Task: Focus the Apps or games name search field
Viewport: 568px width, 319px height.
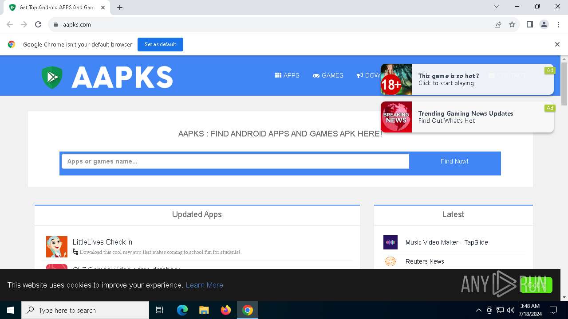Action: pos(235,161)
